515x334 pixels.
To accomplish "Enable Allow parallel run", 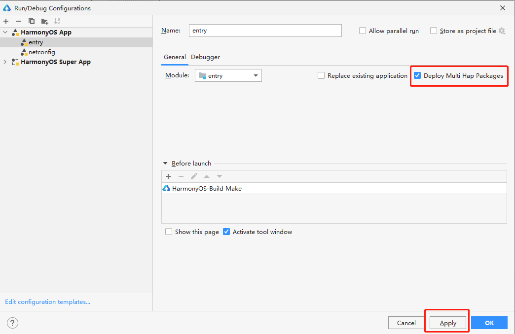I will click(363, 31).
